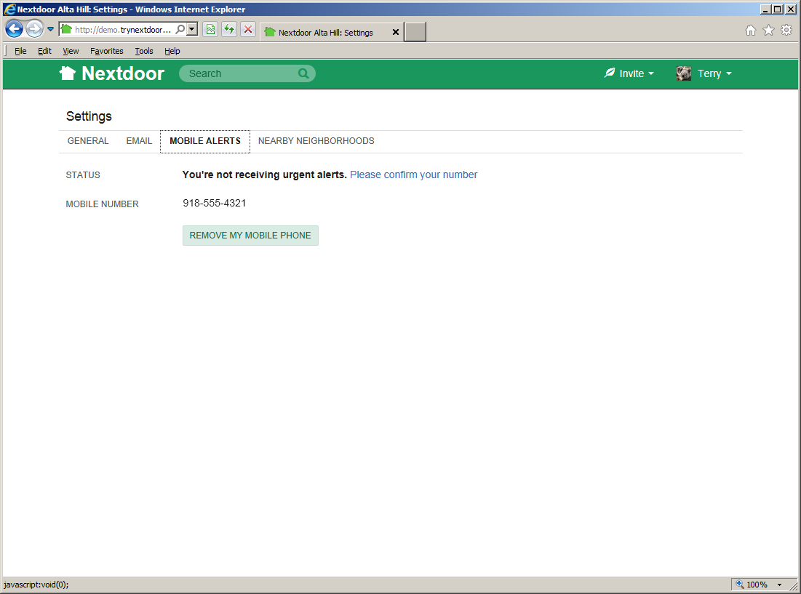Open the Favorites star icon

[768, 31]
